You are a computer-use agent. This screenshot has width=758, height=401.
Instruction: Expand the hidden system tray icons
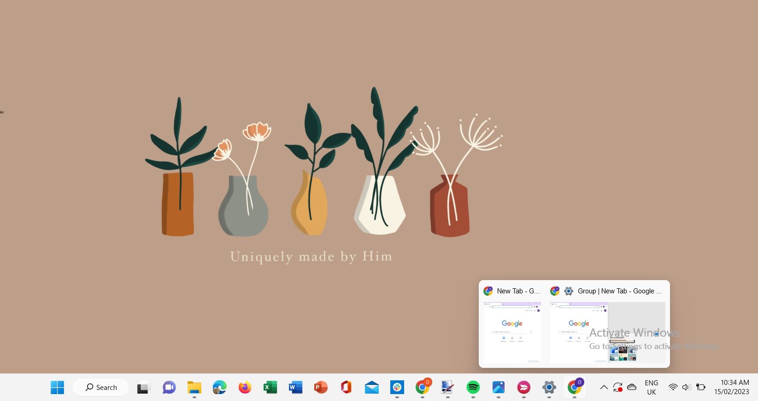(x=604, y=388)
